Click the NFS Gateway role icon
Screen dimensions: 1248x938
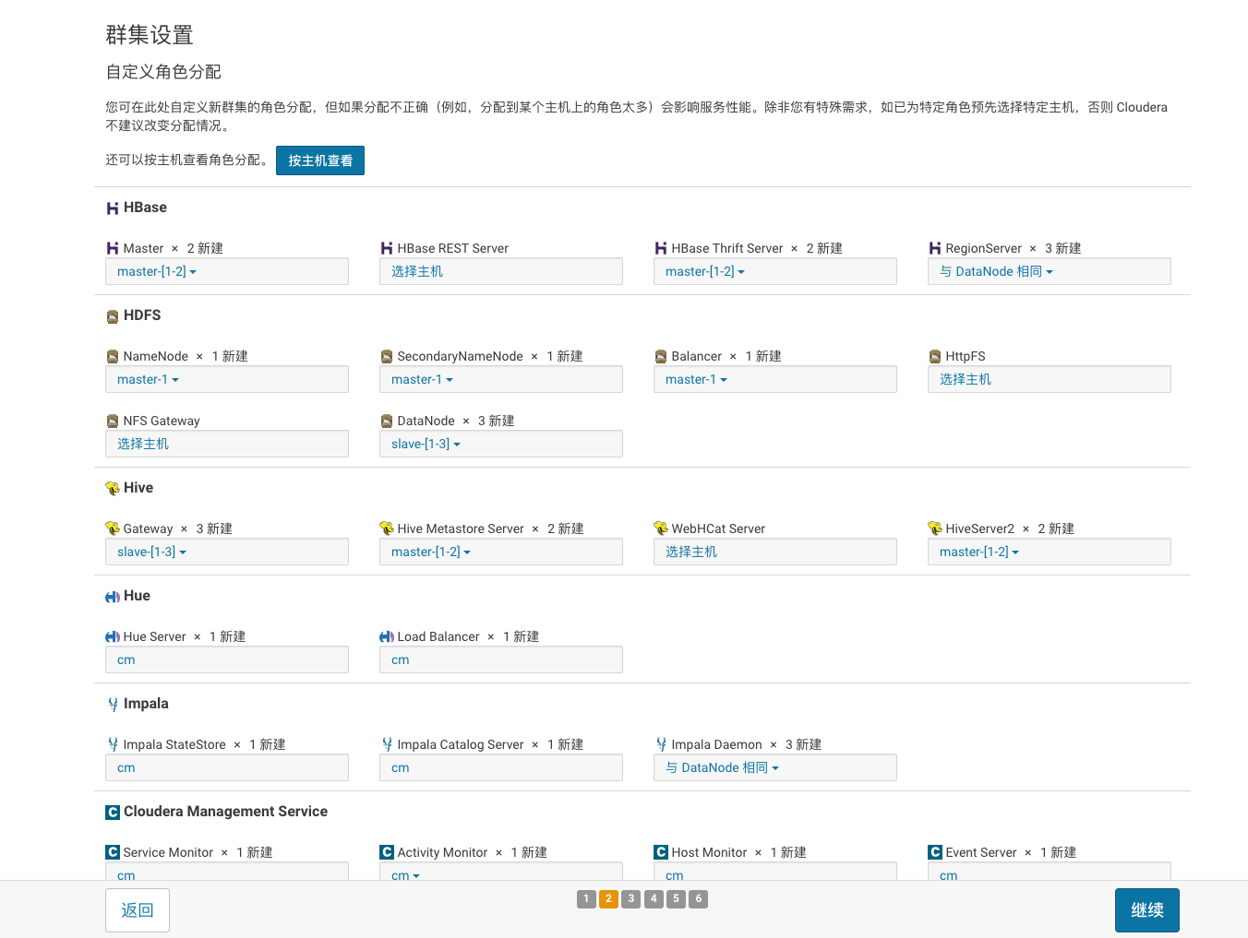[113, 421]
